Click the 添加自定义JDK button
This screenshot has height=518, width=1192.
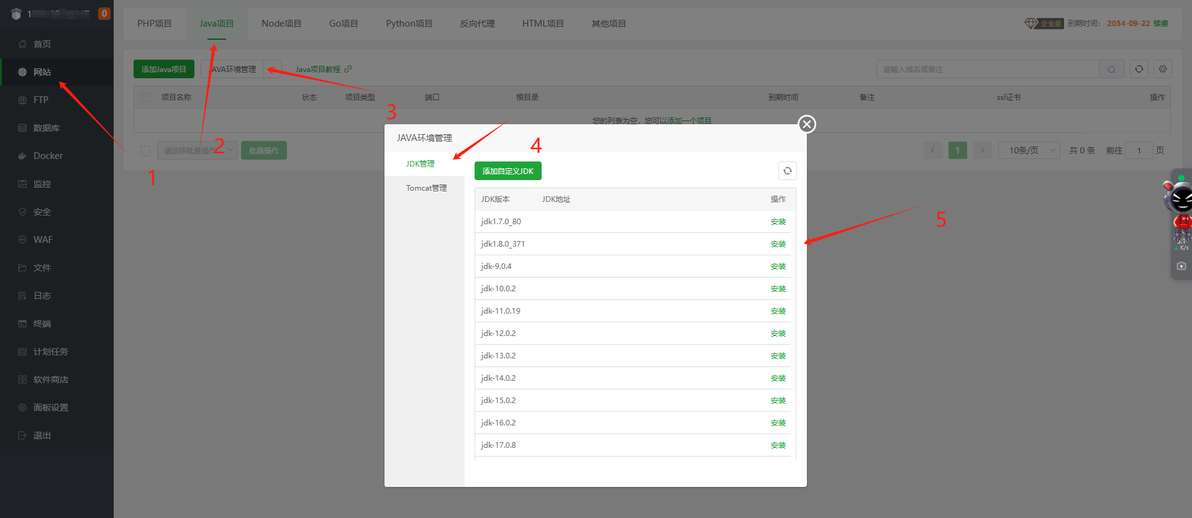(x=507, y=171)
